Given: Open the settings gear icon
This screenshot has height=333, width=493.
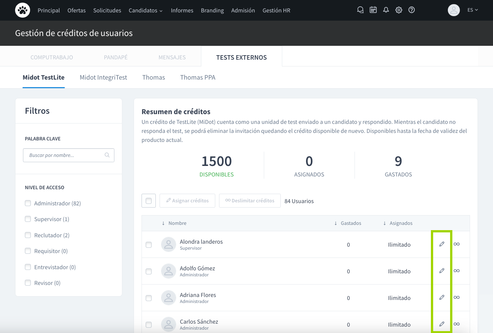Looking at the screenshot, I should coord(399,10).
